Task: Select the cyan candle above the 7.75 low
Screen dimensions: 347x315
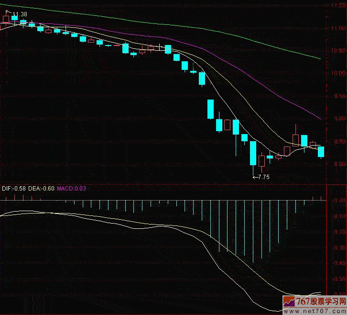Action: click(x=253, y=153)
